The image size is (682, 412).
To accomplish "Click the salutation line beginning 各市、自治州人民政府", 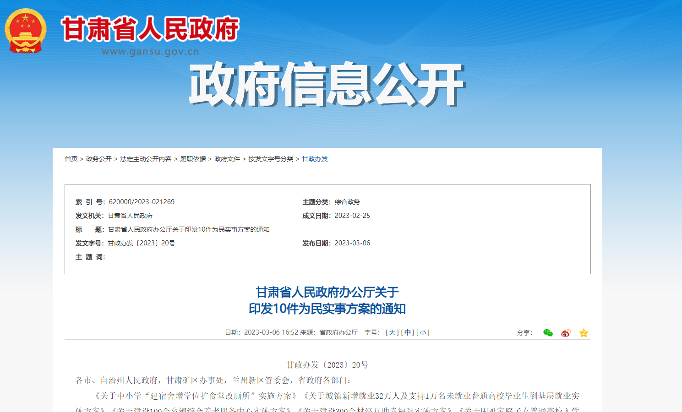I will click(x=213, y=380).
